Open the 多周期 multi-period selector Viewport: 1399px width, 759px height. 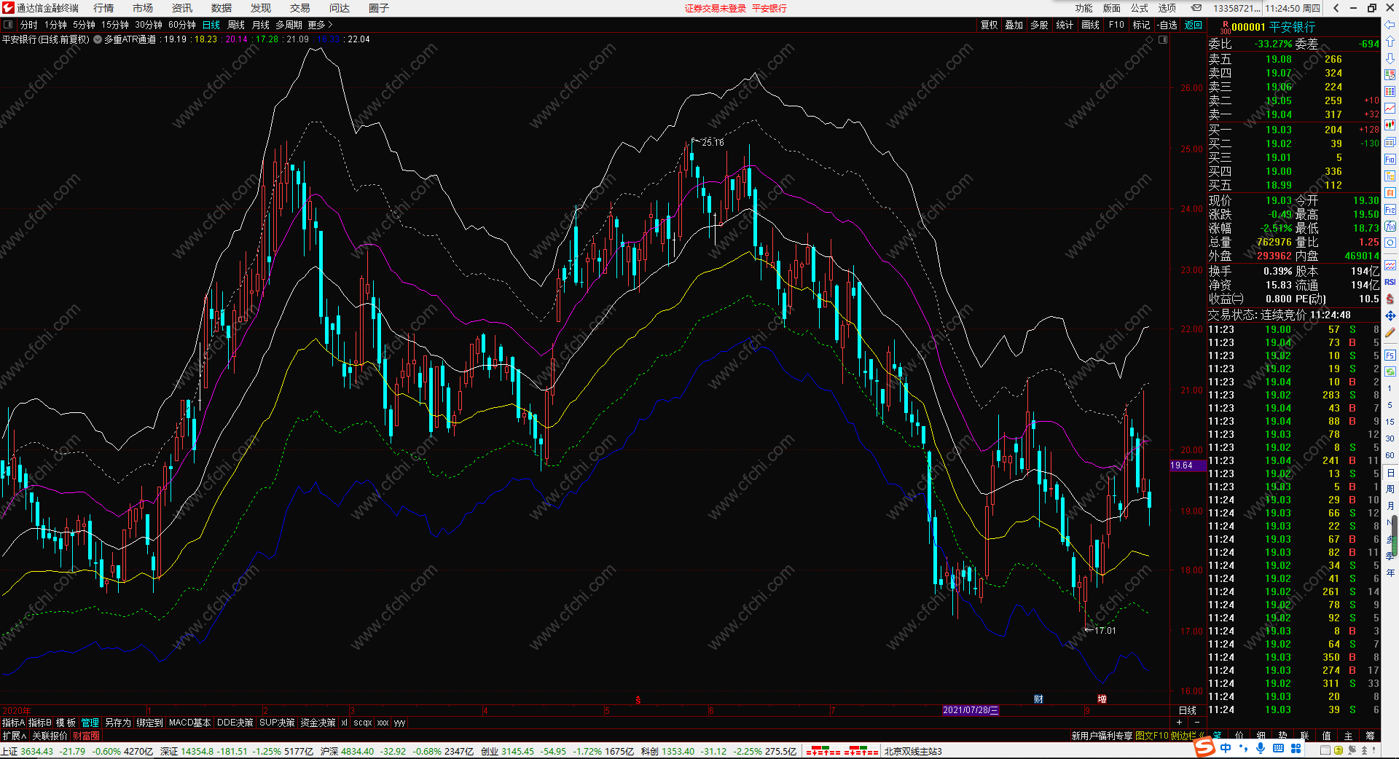click(289, 25)
